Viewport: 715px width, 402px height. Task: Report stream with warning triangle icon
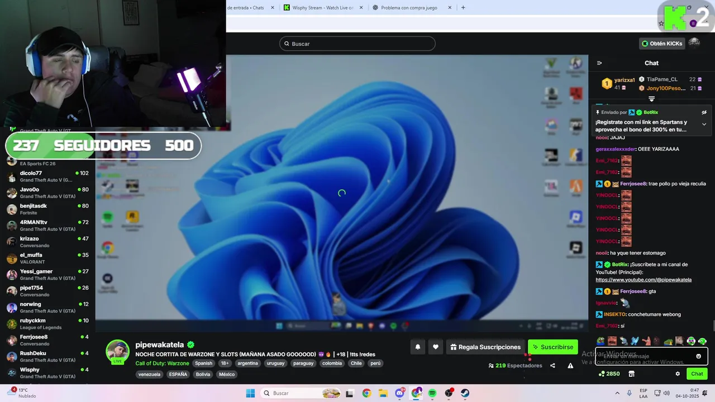click(570, 366)
